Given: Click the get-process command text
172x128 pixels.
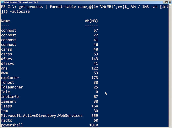Looking at the screenshot, I should click(x=31, y=7).
